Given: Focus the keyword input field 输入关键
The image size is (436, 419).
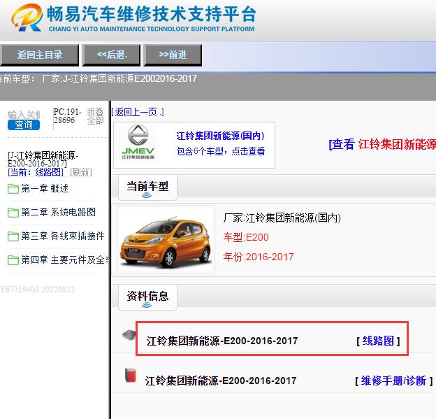Looking at the screenshot, I should tap(24, 115).
